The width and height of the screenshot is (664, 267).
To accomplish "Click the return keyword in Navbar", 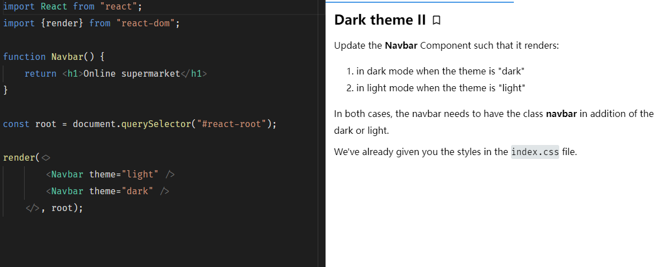I will (40, 73).
